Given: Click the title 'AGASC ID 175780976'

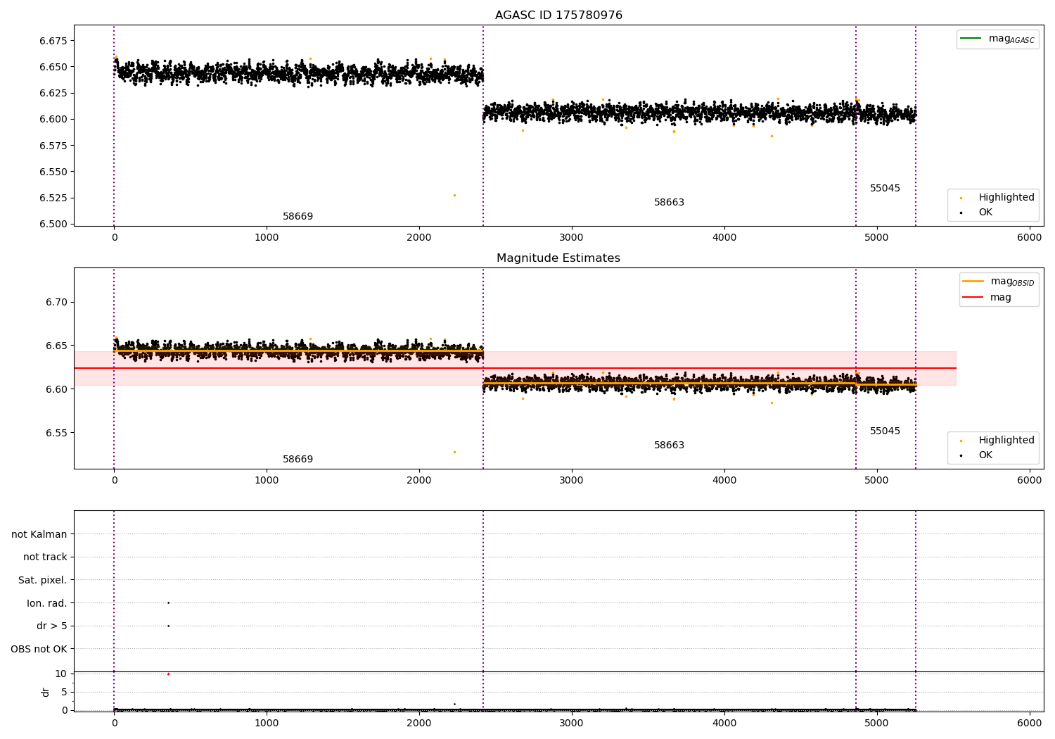Looking at the screenshot, I should click(x=558, y=15).
